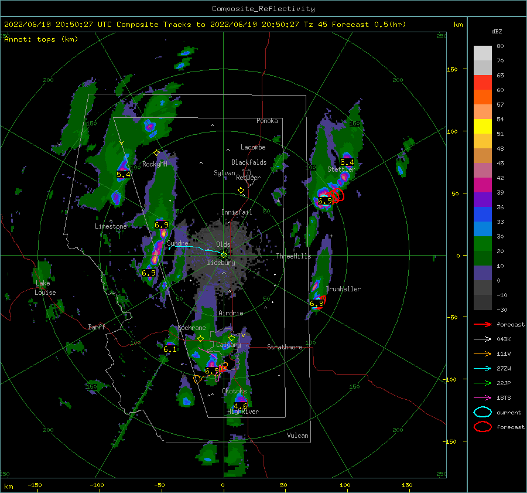Click the cyan current ellipse legend icon

(x=482, y=412)
